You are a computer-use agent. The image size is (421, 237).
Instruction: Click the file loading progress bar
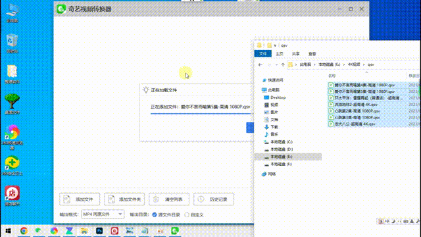[x=200, y=114]
